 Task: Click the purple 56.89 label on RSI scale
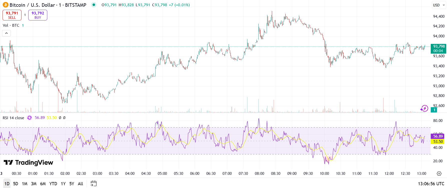coord(437,136)
